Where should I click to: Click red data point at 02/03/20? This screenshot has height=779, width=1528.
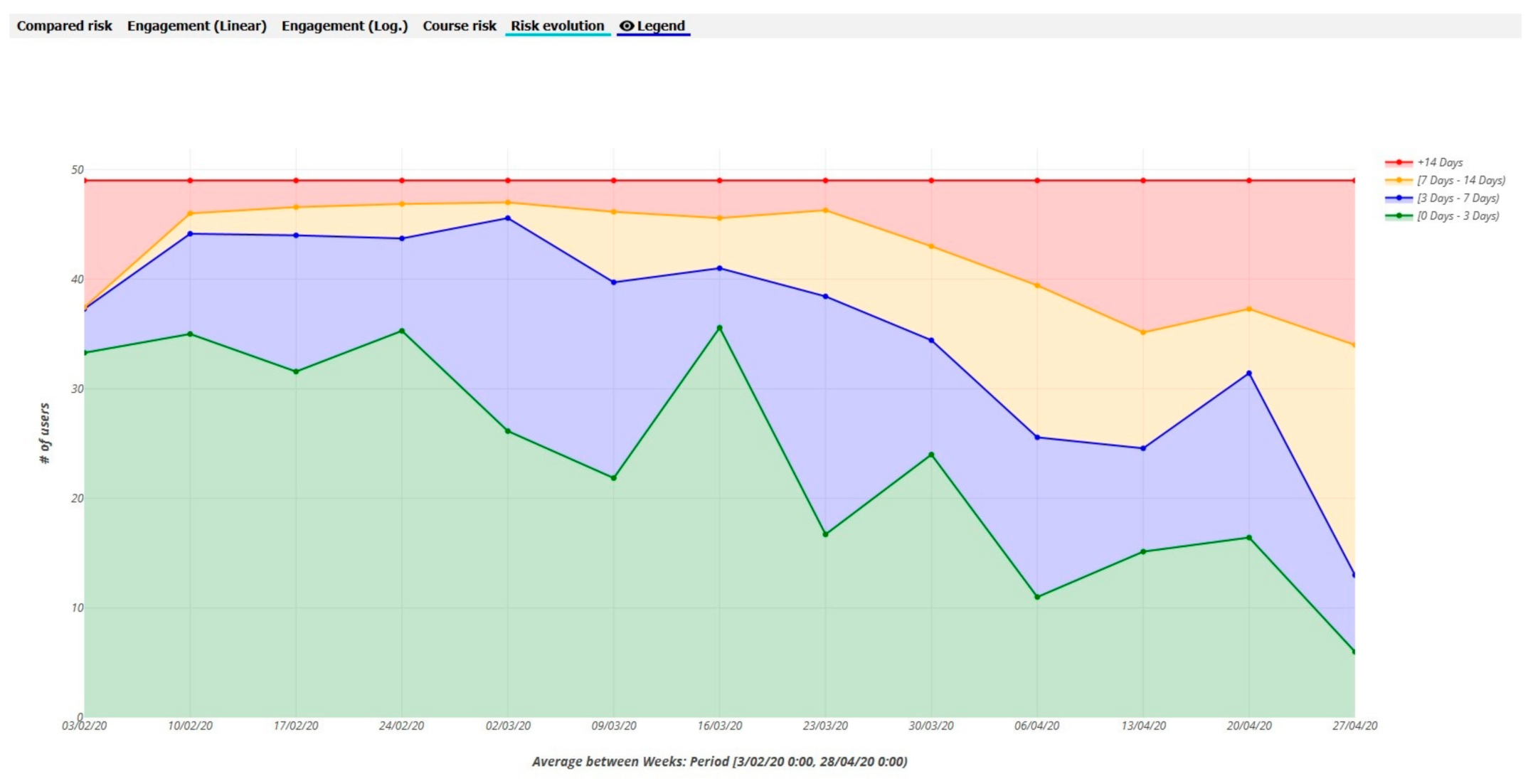[x=508, y=181]
